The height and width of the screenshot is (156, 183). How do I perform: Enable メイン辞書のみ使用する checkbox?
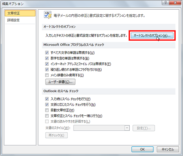click(x=47, y=75)
